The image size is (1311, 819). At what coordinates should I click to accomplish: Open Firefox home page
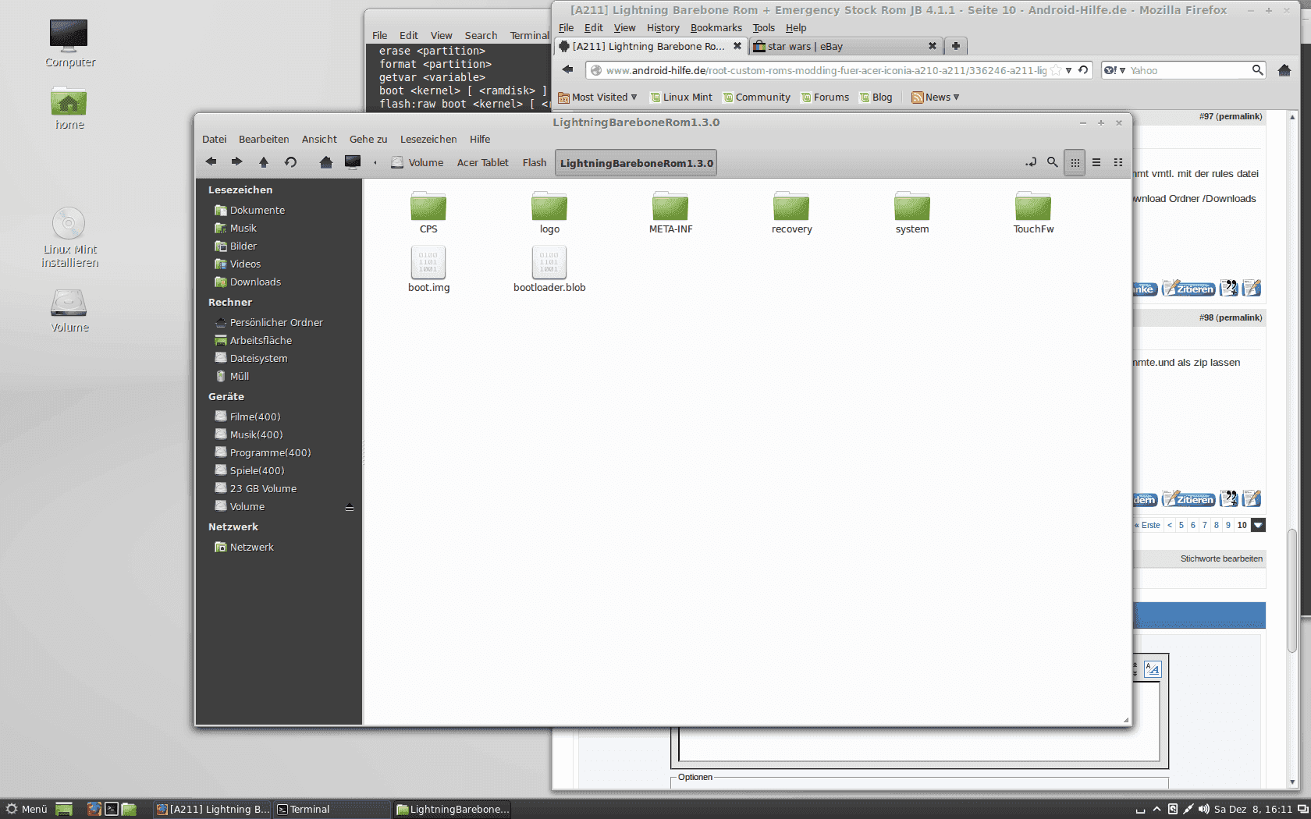[x=1284, y=70]
